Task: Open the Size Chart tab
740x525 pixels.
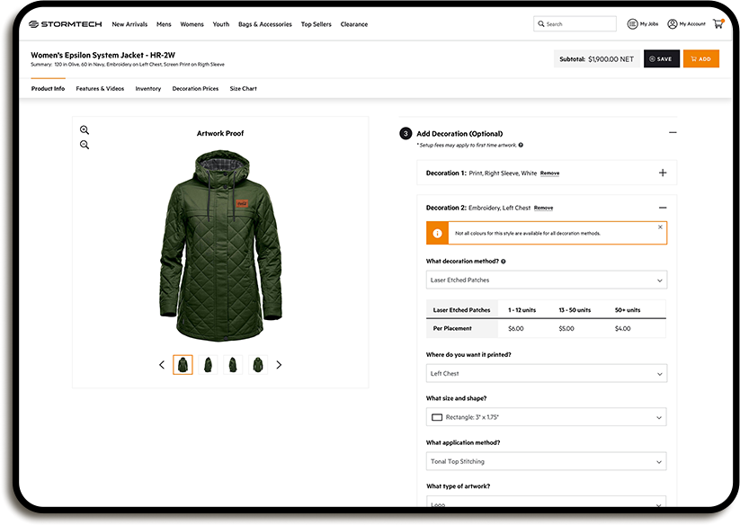Action: coord(243,88)
